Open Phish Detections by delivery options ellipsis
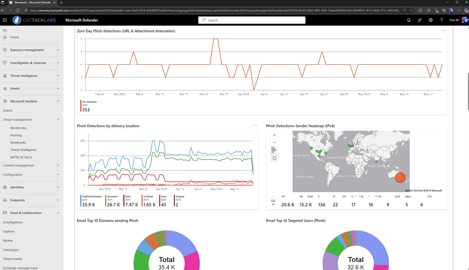 tap(255, 125)
